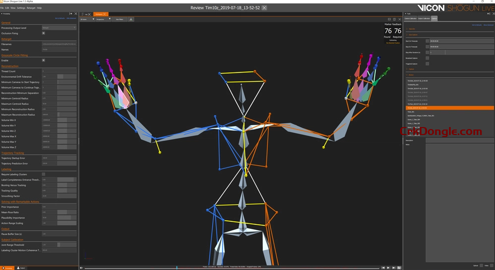Pin the Processing panel with the dock icon
Image resolution: width=495 pixels, height=270 pixels.
71,13
